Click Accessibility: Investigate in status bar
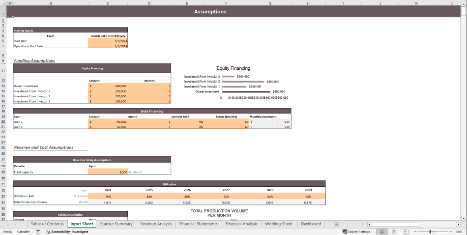Screen dimensions: 467x235 67,232
